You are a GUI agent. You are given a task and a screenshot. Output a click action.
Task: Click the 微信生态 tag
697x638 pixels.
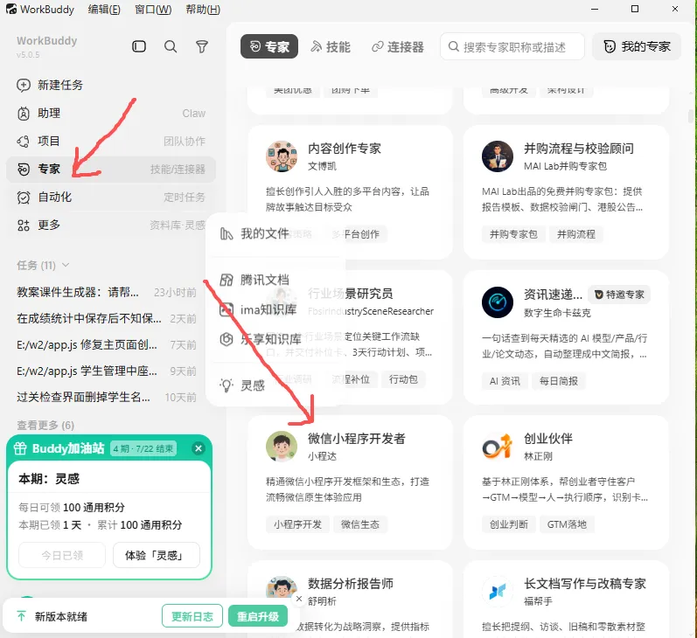click(360, 524)
